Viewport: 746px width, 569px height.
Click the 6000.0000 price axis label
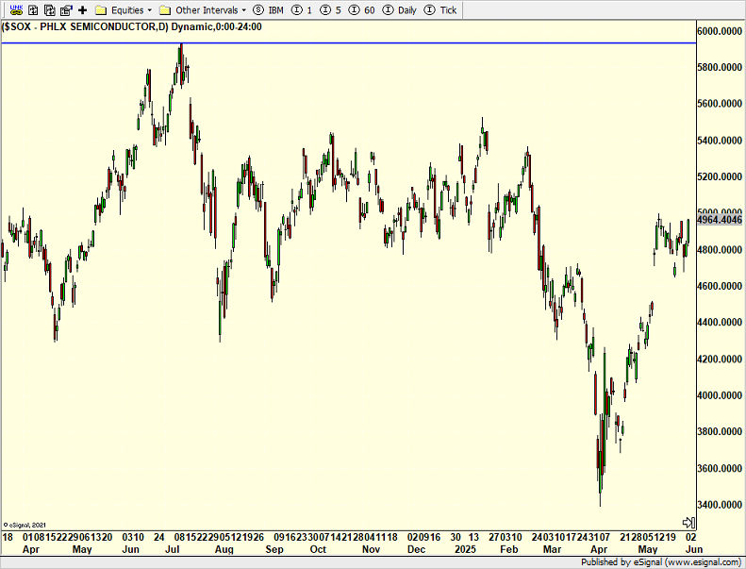click(x=720, y=31)
